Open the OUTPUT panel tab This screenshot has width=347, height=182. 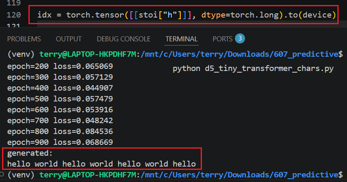(69, 39)
